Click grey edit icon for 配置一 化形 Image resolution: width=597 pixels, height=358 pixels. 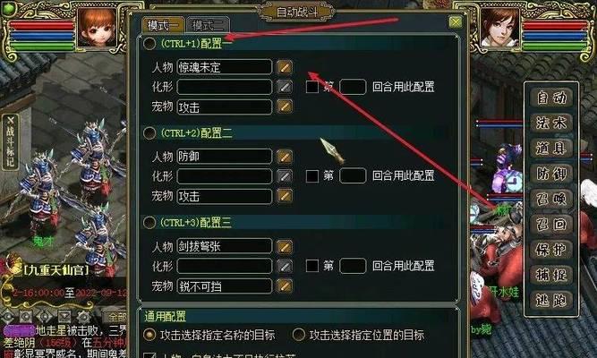pos(284,87)
